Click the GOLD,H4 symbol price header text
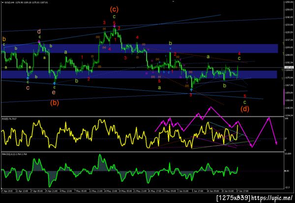This screenshot has width=295, height=203. pos(27,2)
